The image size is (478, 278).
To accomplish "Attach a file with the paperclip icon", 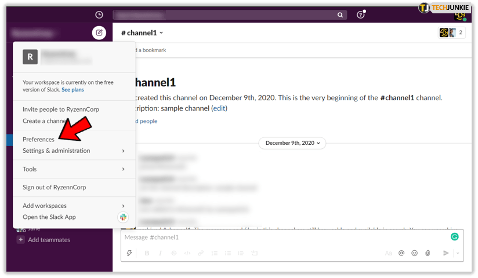I will [x=428, y=253].
